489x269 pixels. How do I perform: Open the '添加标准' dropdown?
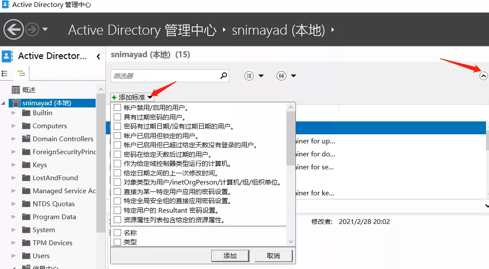(132, 97)
